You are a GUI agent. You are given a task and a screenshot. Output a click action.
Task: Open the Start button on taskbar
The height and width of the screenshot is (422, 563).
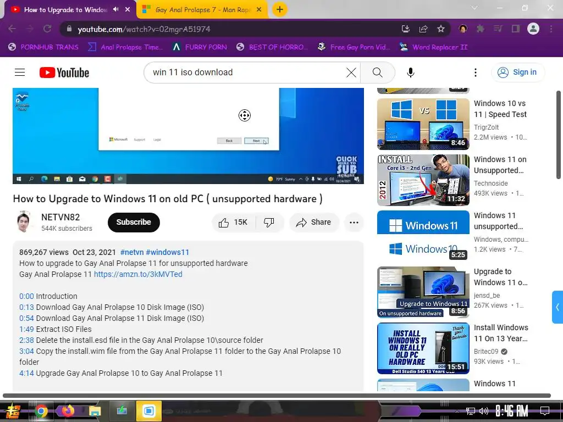[x=13, y=411]
